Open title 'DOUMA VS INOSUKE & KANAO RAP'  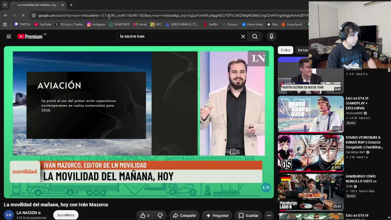coord(364,142)
